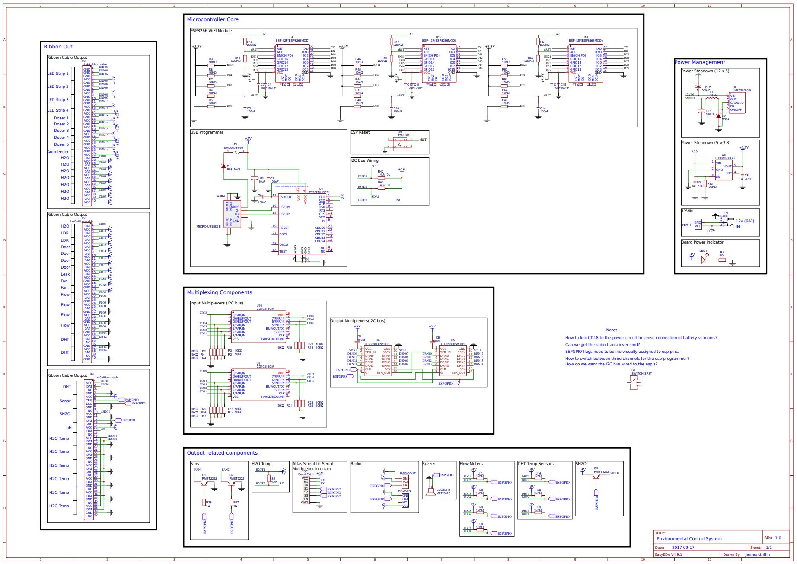The height and width of the screenshot is (564, 797).
Task: Click note about linking CD18 to power circuit
Action: (641, 338)
